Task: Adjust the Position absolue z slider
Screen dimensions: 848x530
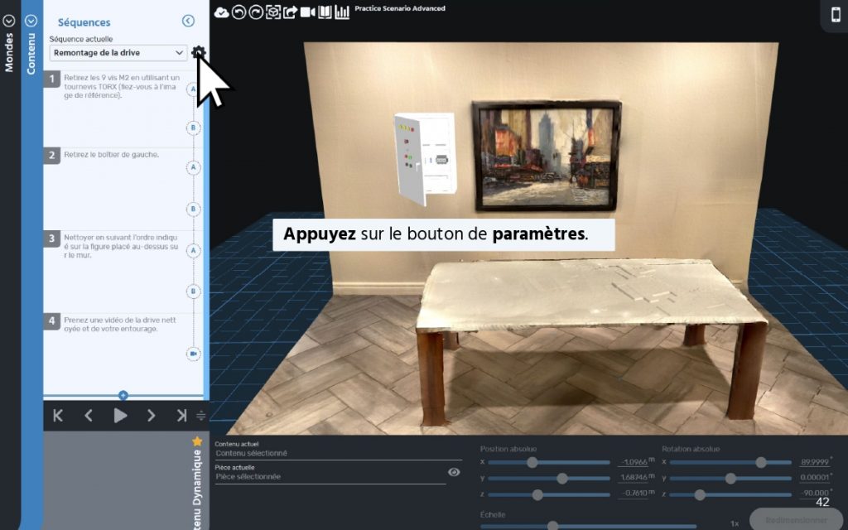Action: click(x=548, y=495)
